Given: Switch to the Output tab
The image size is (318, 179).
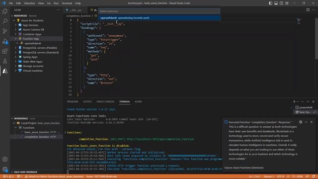Looking at the screenshot, I should [x=87, y=101].
